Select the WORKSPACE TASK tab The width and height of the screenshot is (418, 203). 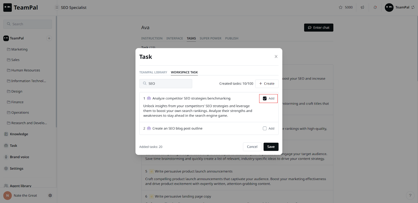coord(184,72)
